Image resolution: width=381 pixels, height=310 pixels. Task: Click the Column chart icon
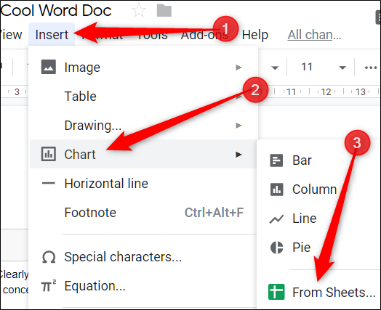pos(276,189)
